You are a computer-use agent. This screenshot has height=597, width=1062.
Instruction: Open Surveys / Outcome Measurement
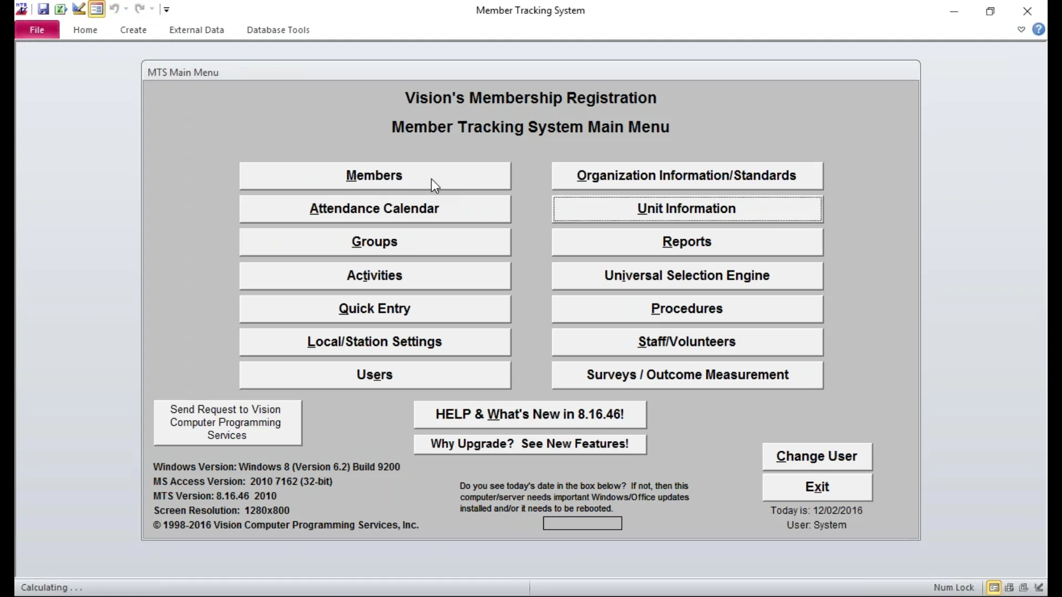[x=687, y=375]
